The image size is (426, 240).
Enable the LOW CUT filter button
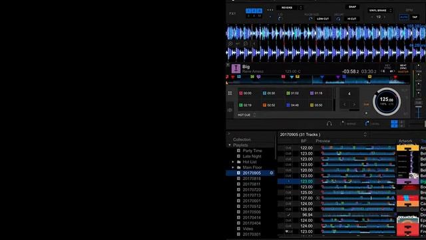323,19
